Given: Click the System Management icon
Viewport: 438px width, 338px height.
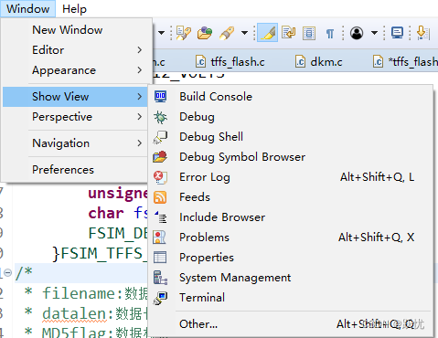Looking at the screenshot, I should pyautogui.click(x=160, y=278).
